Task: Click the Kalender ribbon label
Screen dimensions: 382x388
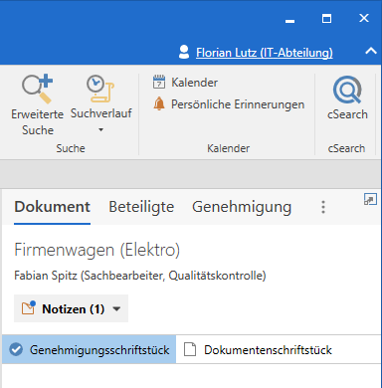Action: [194, 83]
